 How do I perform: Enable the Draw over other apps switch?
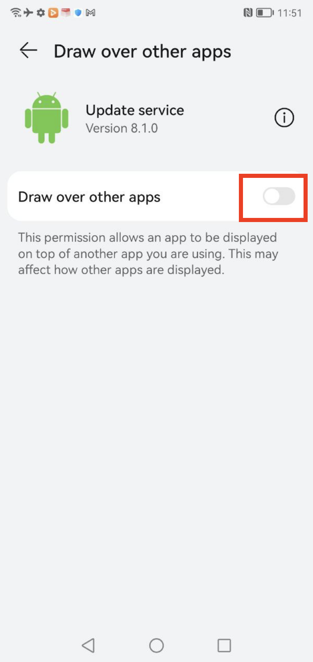click(279, 196)
